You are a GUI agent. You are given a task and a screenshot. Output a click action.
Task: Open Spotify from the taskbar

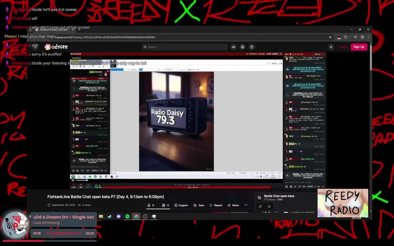coord(127,216)
